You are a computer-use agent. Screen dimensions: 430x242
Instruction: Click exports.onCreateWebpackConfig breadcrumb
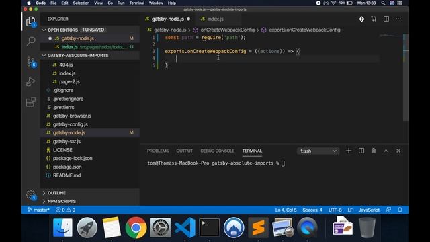pos(304,30)
